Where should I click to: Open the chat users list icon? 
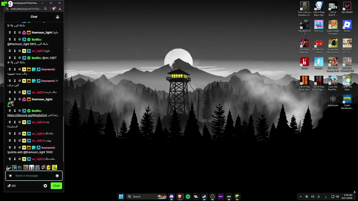click(58, 17)
